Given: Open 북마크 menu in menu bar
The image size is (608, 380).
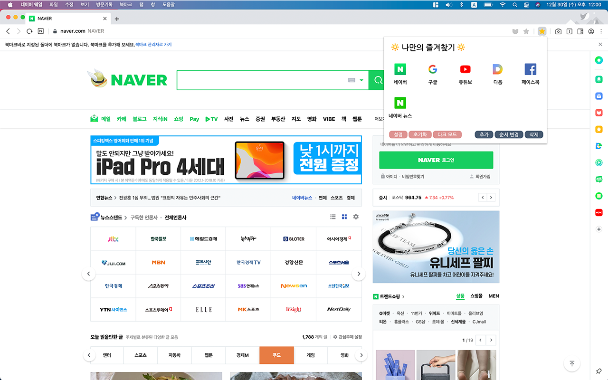Looking at the screenshot, I should [126, 4].
